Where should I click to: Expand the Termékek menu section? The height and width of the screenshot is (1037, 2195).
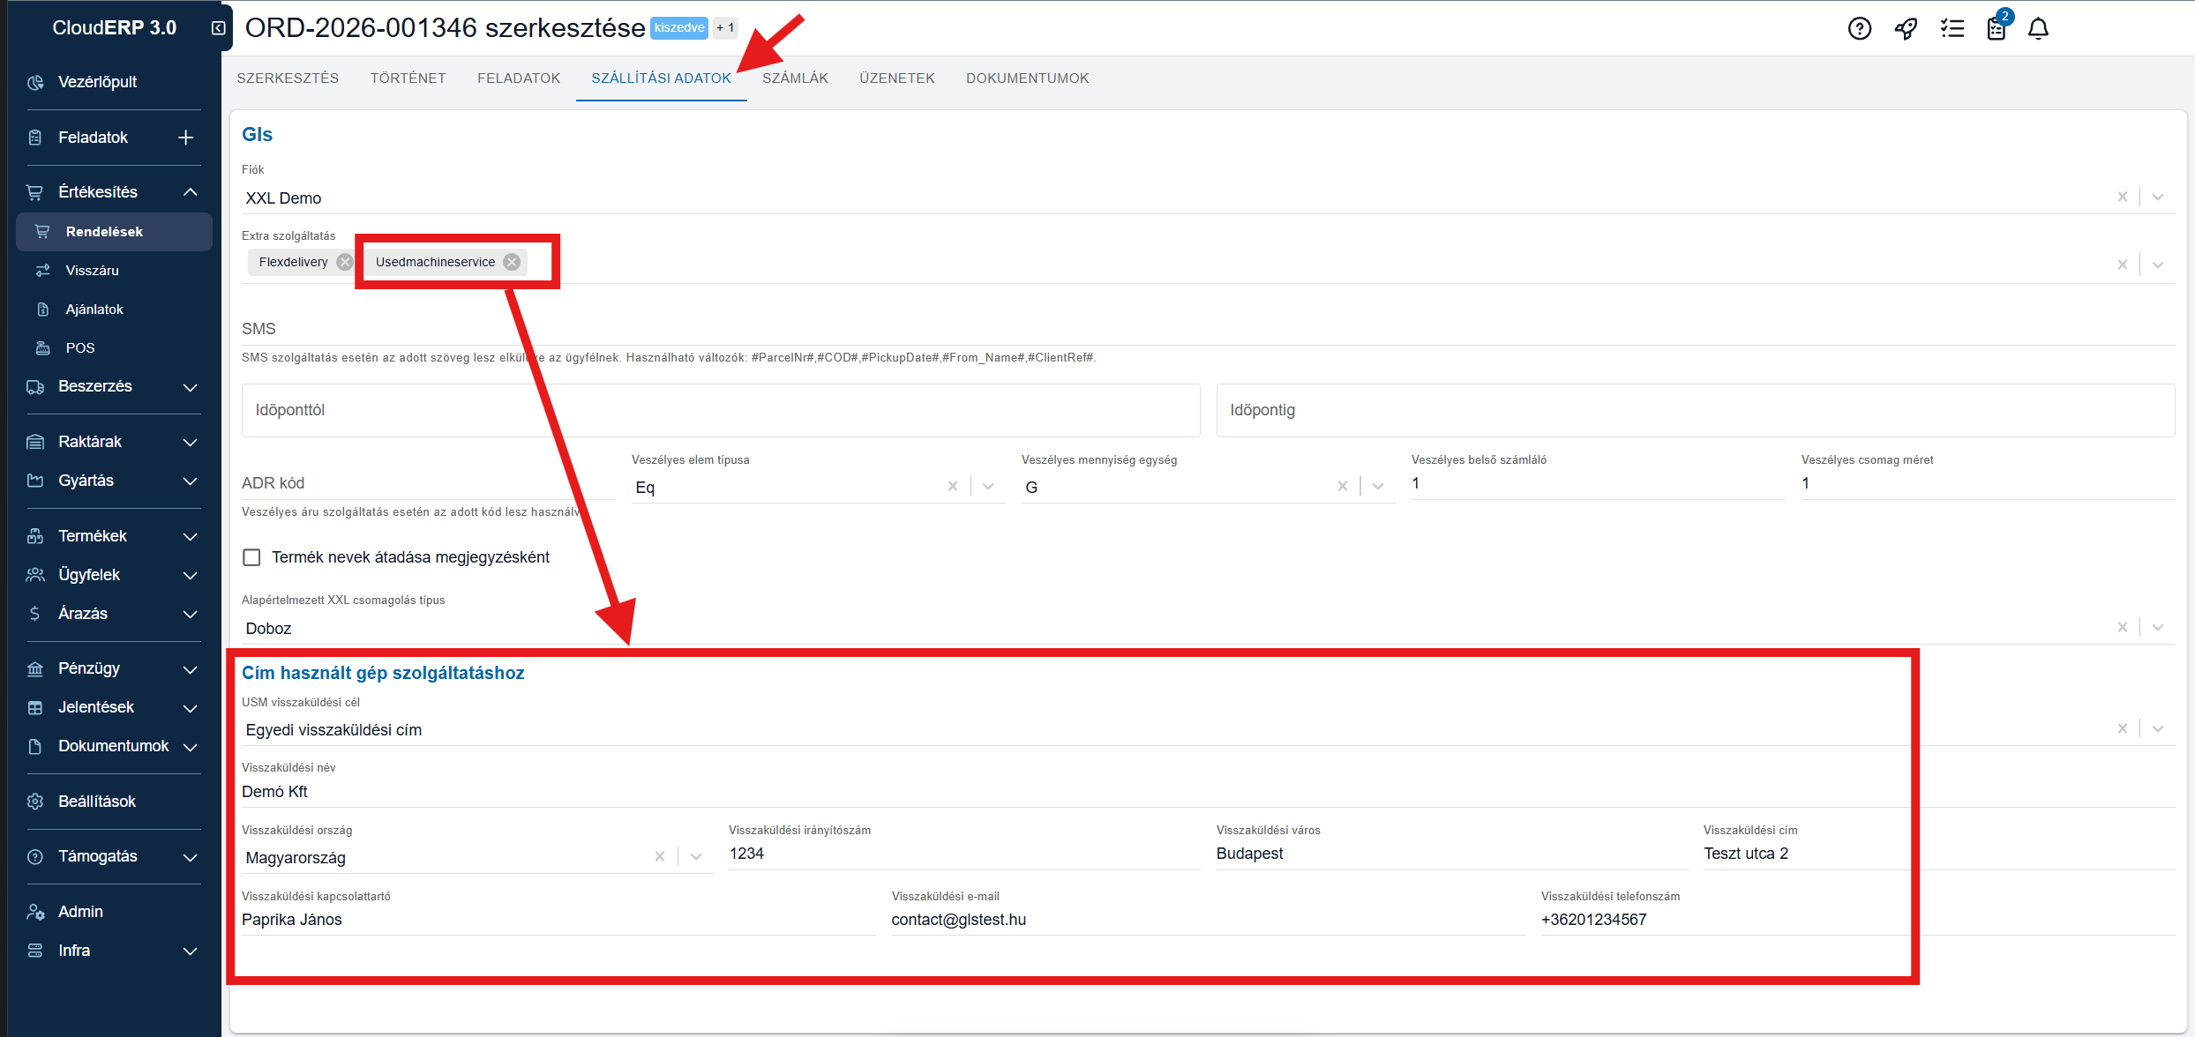(190, 536)
